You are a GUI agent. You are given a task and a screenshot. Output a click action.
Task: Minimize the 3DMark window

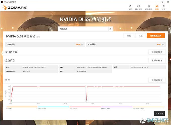pos(157,2)
